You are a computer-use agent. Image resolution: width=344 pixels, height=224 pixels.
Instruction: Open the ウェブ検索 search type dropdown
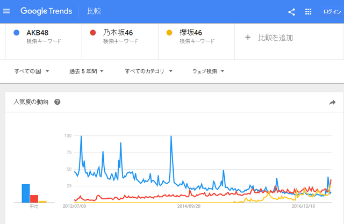(x=208, y=71)
